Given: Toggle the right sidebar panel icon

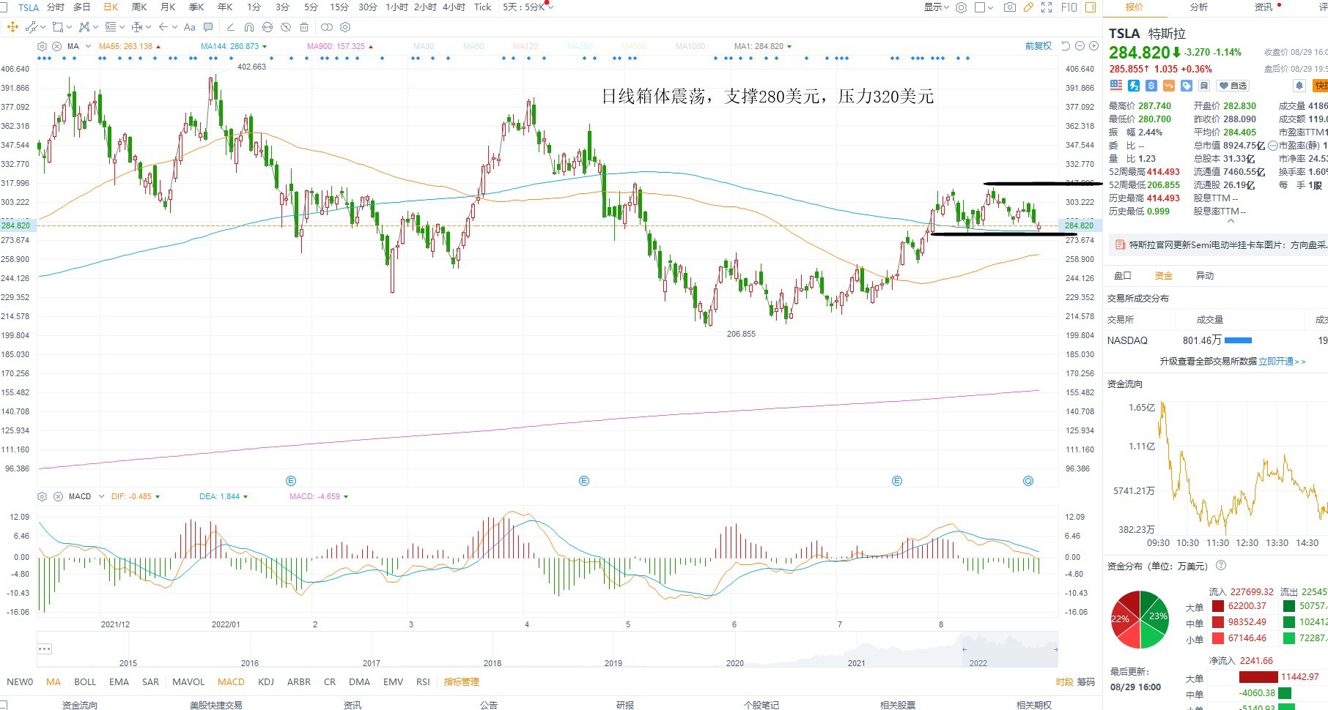Looking at the screenshot, I should point(1091,7).
